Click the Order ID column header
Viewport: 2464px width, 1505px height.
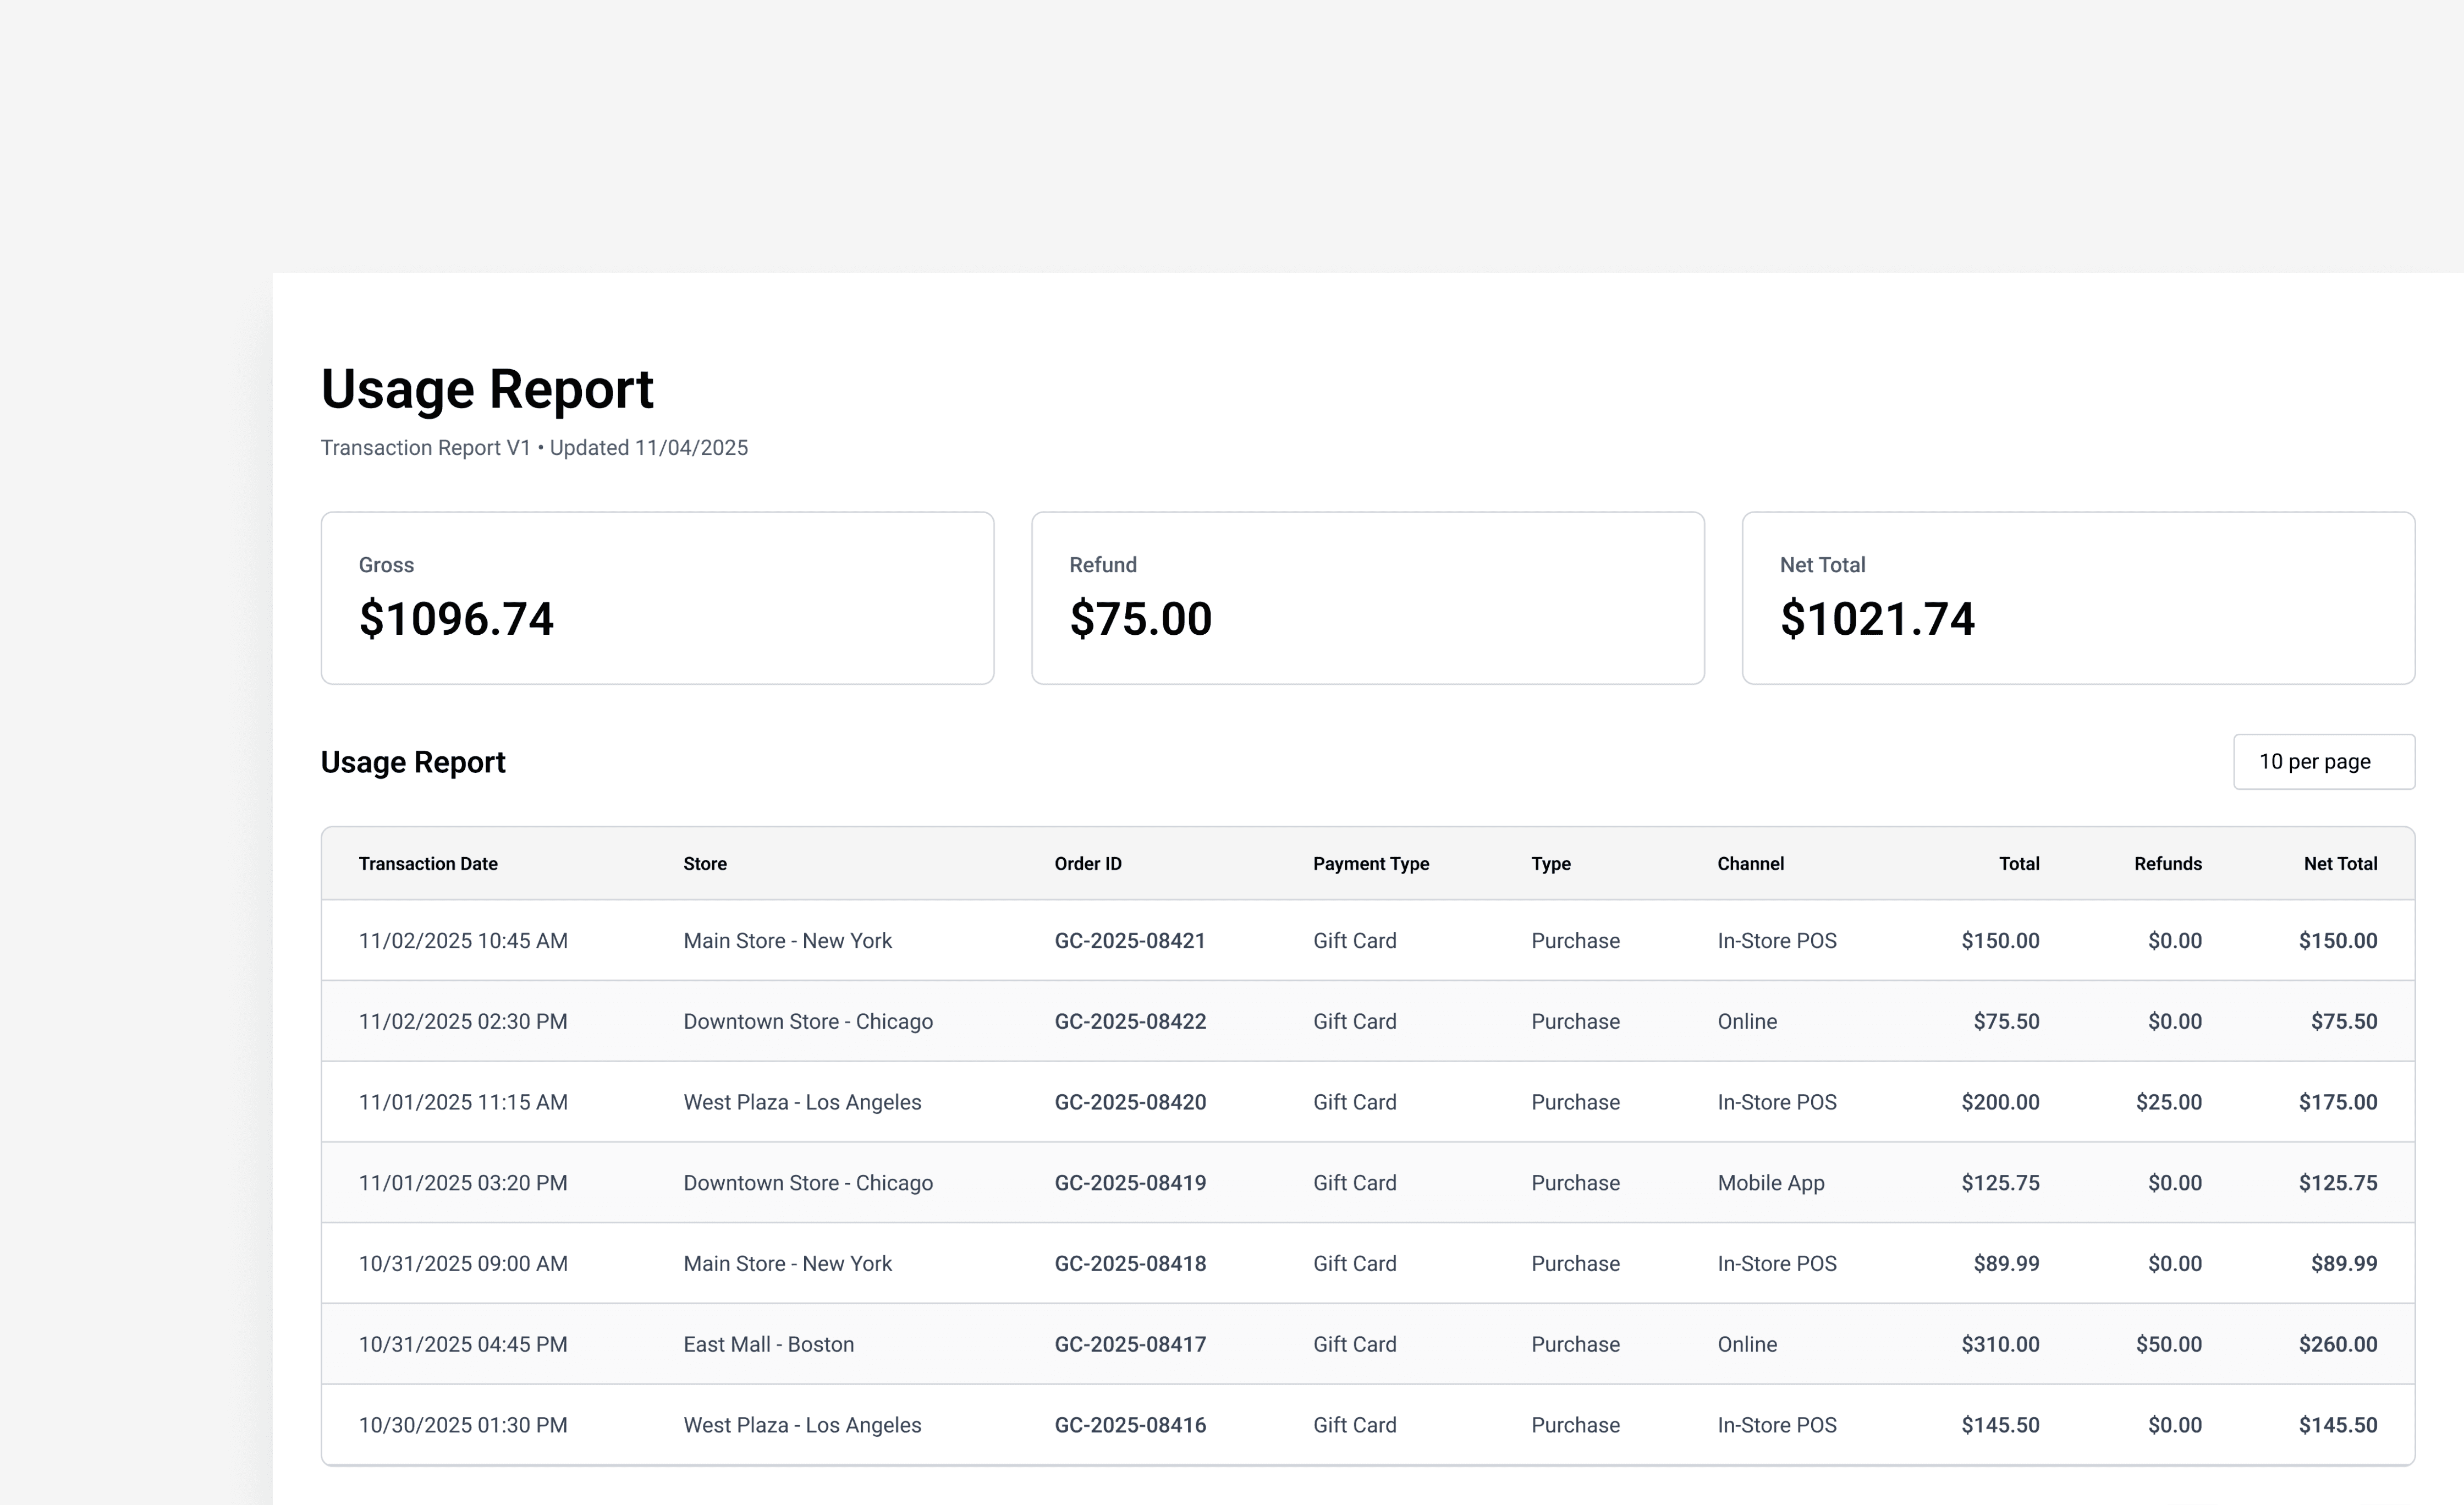click(x=1087, y=864)
